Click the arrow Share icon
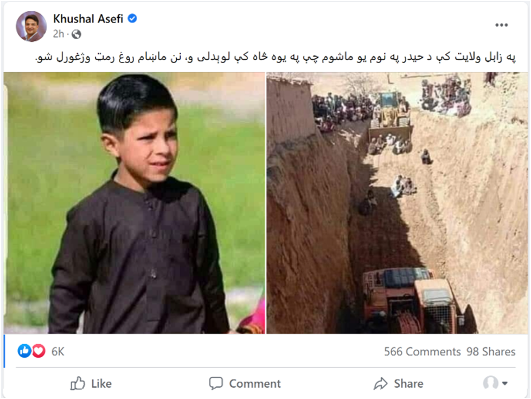Viewport: 531px width, 399px height. pyautogui.click(x=381, y=383)
